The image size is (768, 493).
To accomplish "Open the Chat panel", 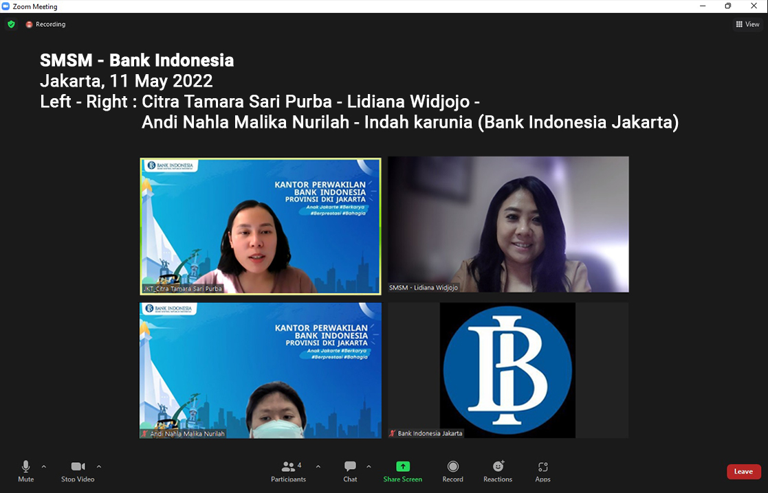I will [x=350, y=472].
